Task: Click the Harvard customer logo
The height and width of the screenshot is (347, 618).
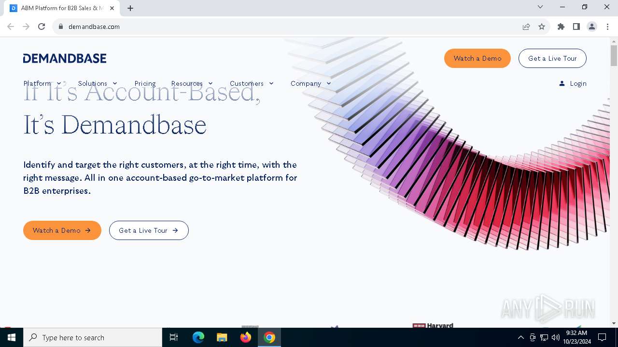Action: [433, 325]
